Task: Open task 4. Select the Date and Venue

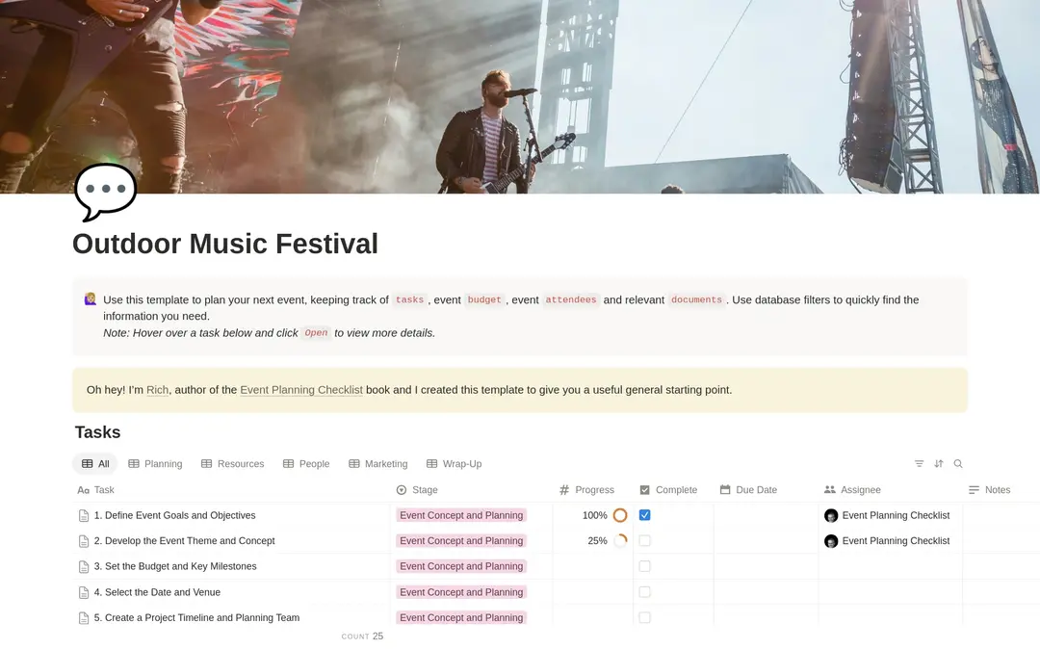Action: tap(157, 592)
